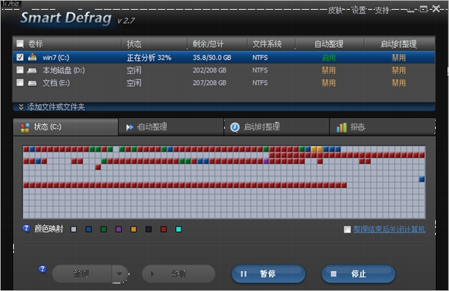Click the win7 (C:) drive icon

pos(32,57)
